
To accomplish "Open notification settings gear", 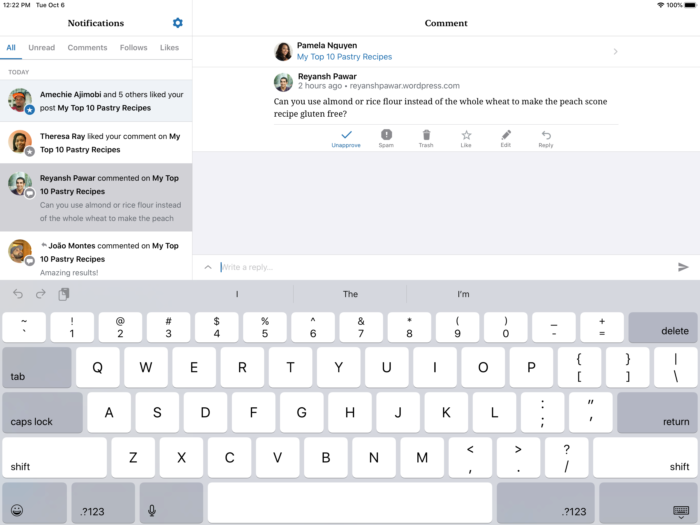I will click(x=178, y=23).
